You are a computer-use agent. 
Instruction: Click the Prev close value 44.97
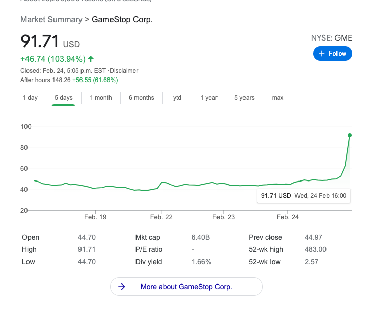tap(314, 237)
